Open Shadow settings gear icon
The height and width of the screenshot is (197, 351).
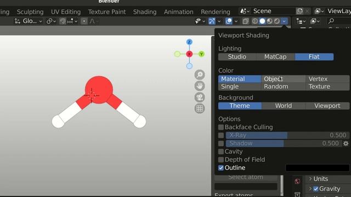pyautogui.click(x=346, y=143)
